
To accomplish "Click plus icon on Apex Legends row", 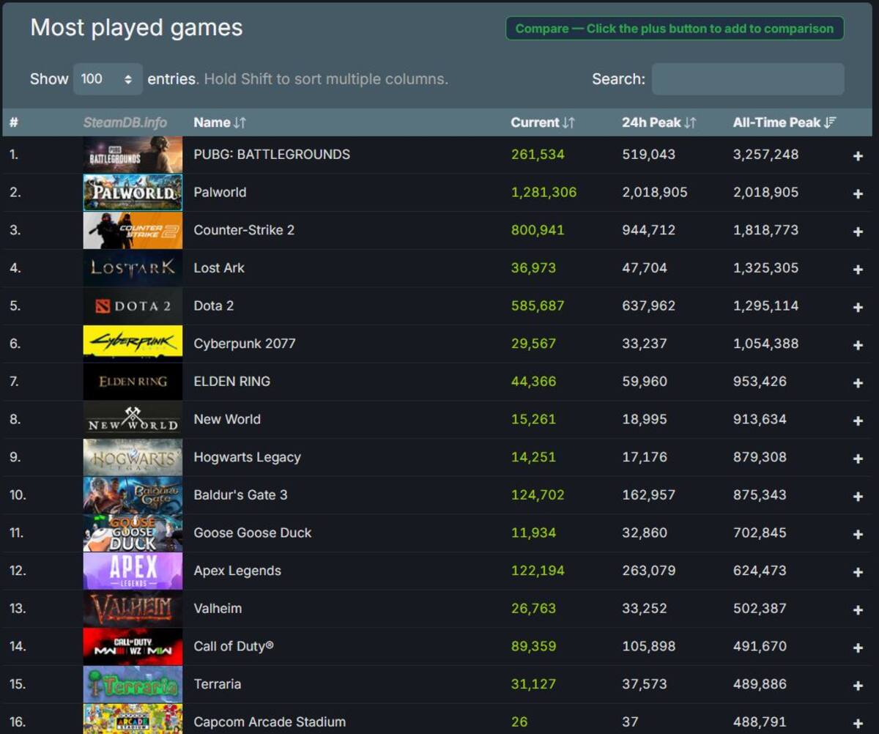I will [x=858, y=572].
